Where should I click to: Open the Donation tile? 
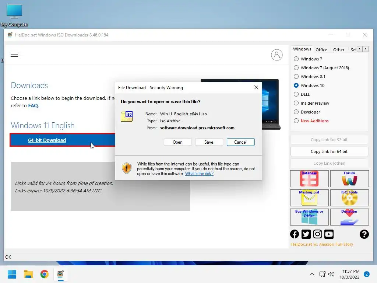click(349, 217)
